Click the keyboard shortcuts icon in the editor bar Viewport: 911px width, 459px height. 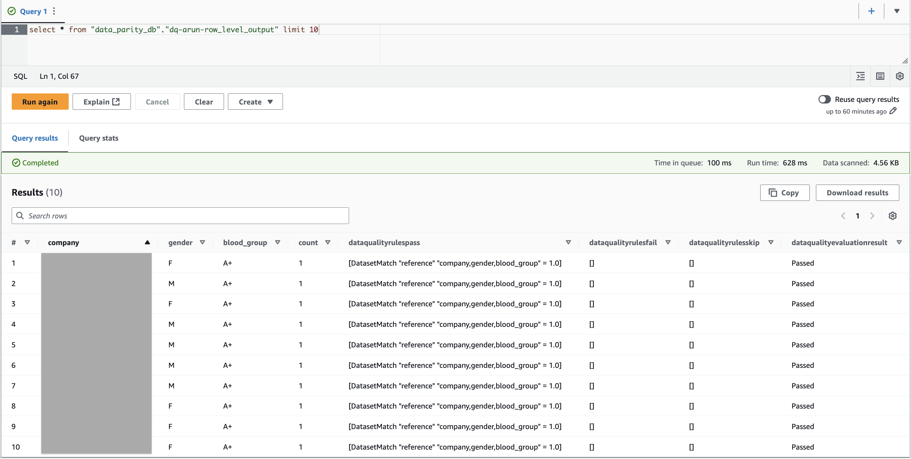(x=880, y=76)
